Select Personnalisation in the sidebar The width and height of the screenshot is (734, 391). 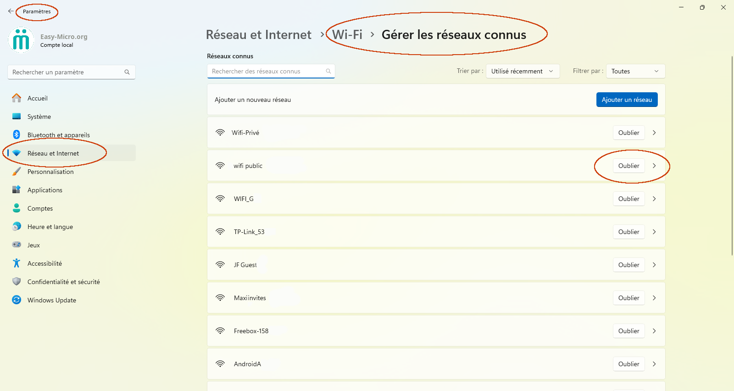click(x=72, y=172)
